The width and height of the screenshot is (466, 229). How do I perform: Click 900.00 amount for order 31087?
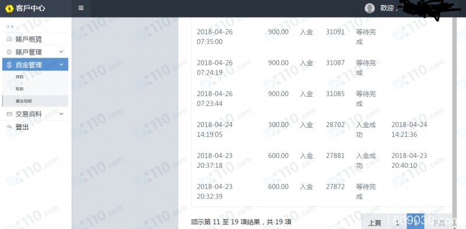pyautogui.click(x=278, y=63)
